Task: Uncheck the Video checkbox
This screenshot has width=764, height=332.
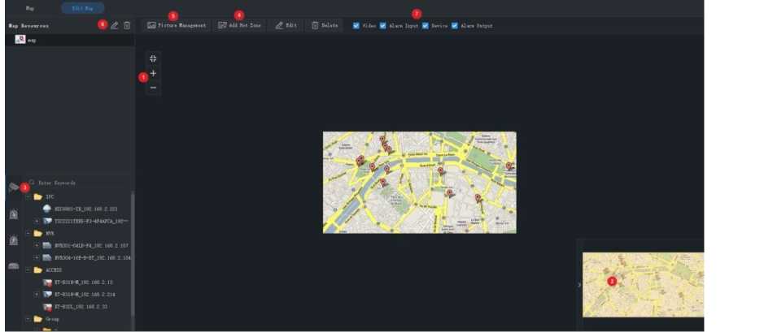Action: 356,25
